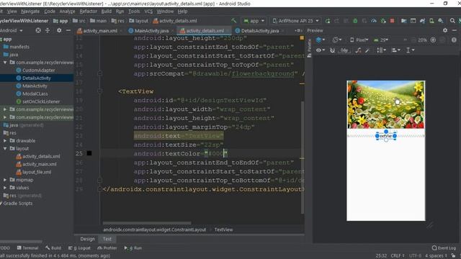Open the Profile app gauge icon
The height and width of the screenshot is (259, 461).
(374, 21)
